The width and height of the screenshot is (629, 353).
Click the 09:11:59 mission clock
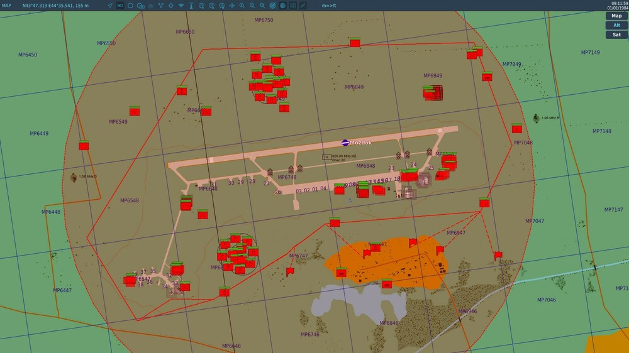coord(620,3)
